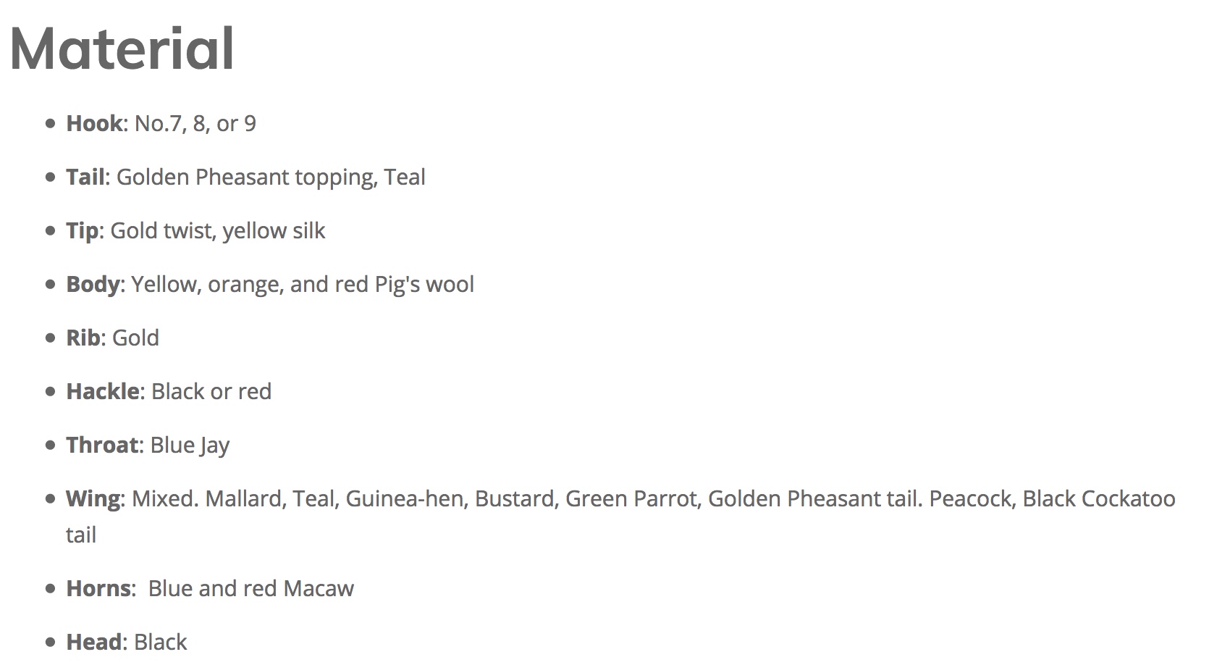Click the bold Hook label
This screenshot has width=1209, height=665.
coord(94,123)
